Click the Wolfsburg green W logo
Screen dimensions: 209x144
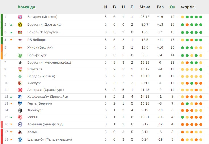tap(20, 55)
